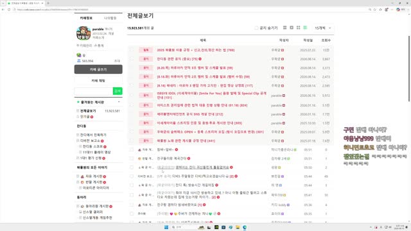The height and width of the screenshot is (231, 411).
Task: Click the 카페관리 gear icon
Action: point(78,46)
